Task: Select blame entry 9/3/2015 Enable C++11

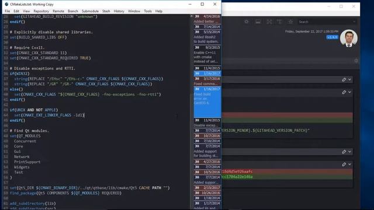Action: (x=207, y=55)
